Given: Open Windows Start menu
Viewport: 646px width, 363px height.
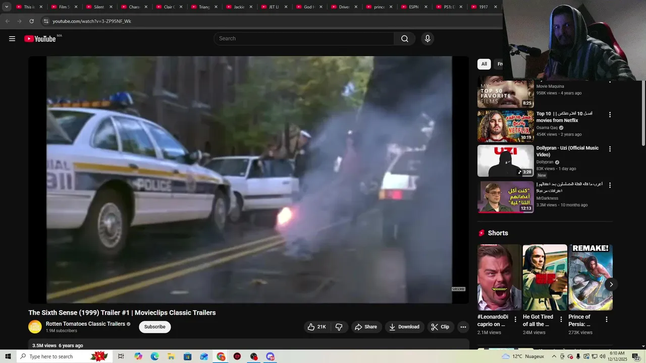Looking at the screenshot, I should (x=8, y=356).
